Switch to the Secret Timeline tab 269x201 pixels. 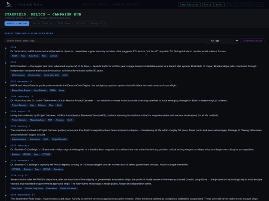[x=42, y=23]
